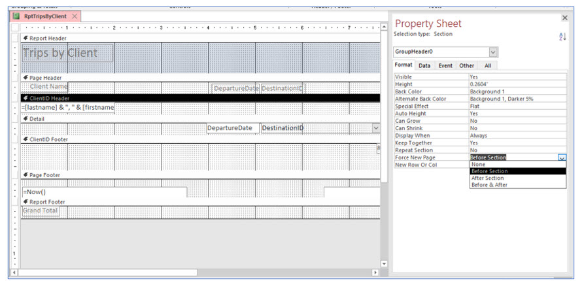The image size is (582, 281).
Task: Click vertical scrollbar up arrow
Action: (384, 27)
